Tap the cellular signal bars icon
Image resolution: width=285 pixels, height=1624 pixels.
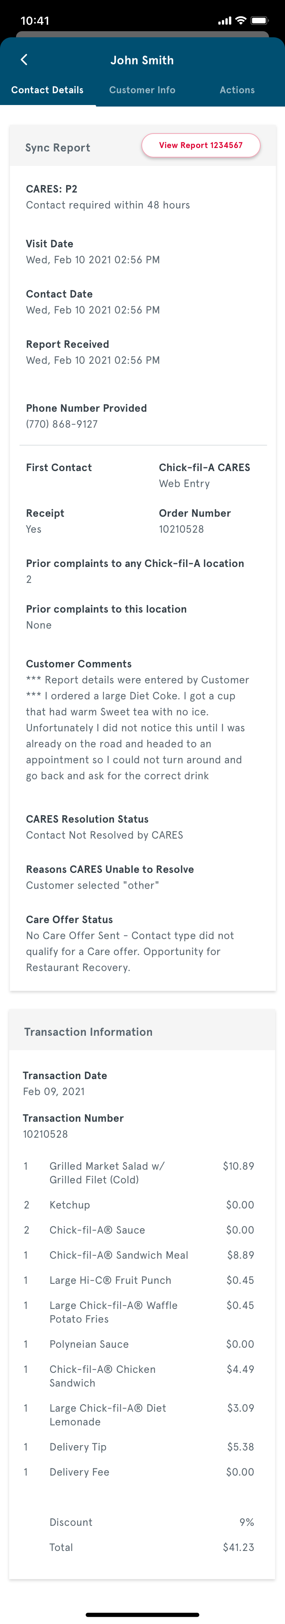coord(224,21)
